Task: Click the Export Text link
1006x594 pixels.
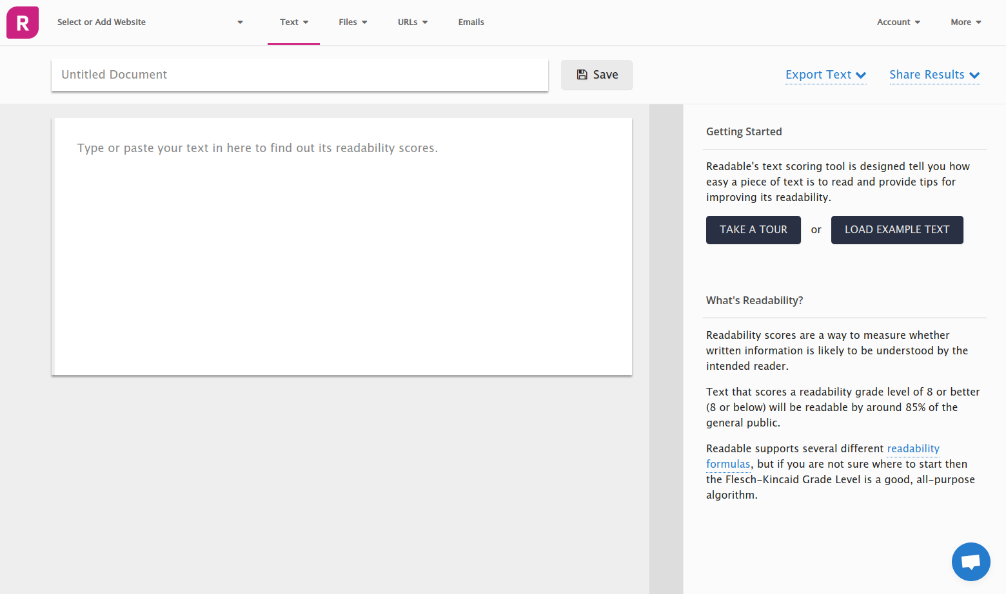Action: (x=818, y=75)
